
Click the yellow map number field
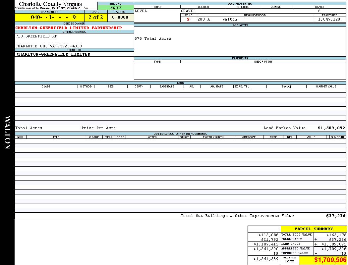pyautogui.click(x=49, y=17)
